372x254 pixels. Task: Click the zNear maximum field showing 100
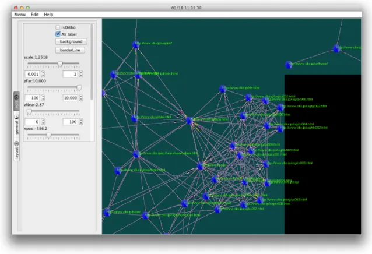[70, 122]
